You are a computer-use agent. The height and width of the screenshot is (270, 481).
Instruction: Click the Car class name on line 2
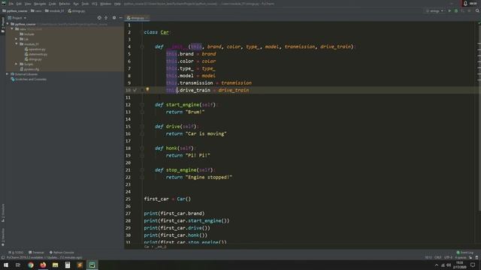click(x=165, y=32)
